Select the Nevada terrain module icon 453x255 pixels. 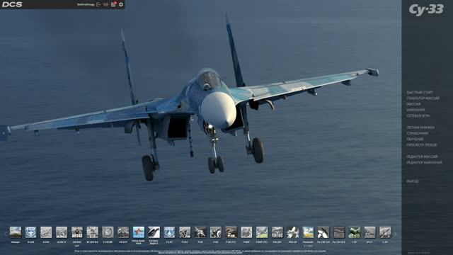pos(16,232)
